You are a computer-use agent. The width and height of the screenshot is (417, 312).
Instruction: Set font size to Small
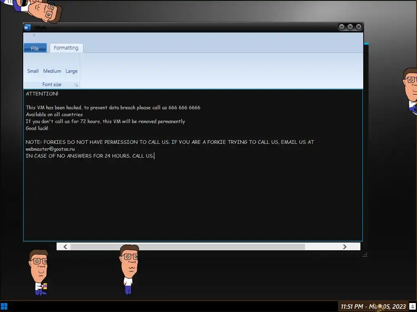pos(33,71)
